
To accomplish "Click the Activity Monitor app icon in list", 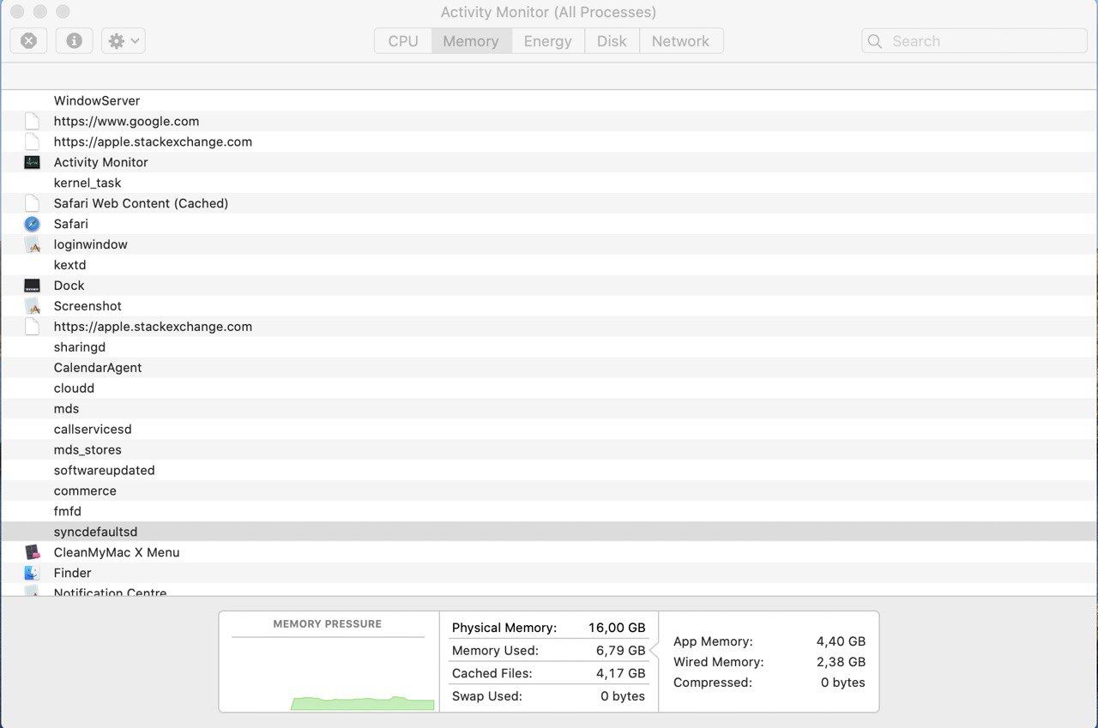I will point(33,162).
